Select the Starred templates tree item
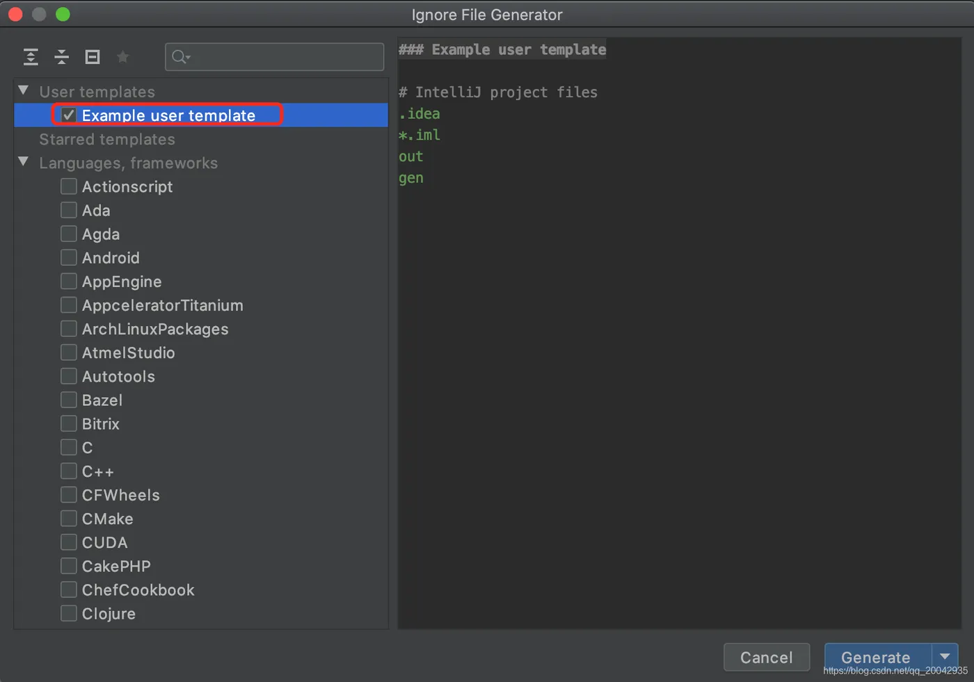974x682 pixels. pos(107,139)
